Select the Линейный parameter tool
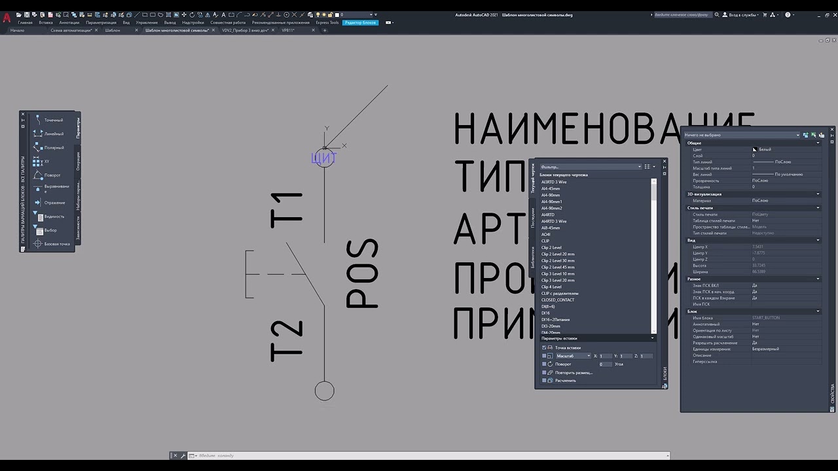838x471 pixels. pyautogui.click(x=49, y=133)
